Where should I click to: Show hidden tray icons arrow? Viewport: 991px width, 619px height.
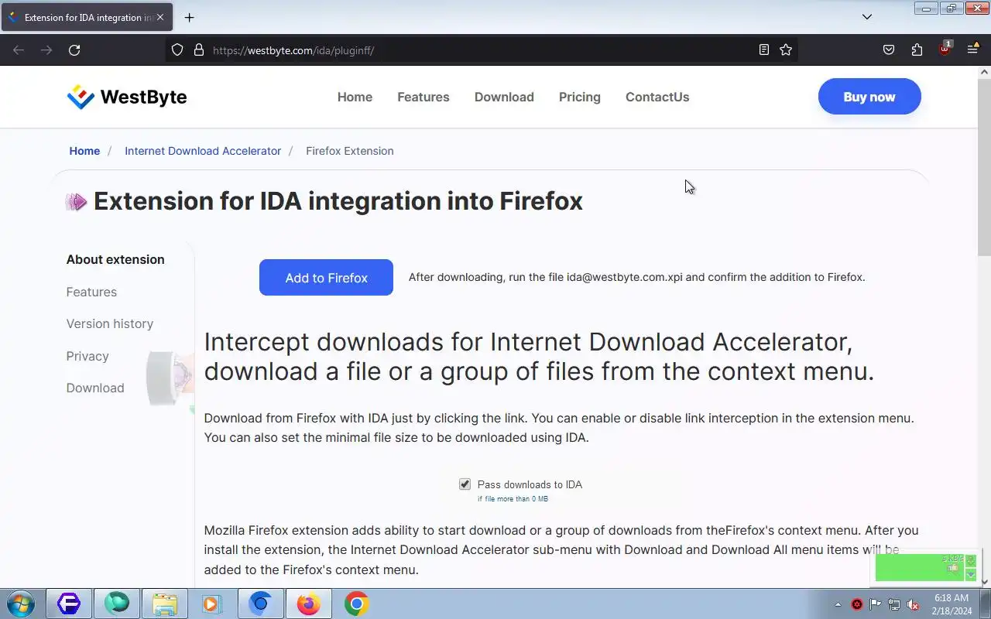pos(838,604)
